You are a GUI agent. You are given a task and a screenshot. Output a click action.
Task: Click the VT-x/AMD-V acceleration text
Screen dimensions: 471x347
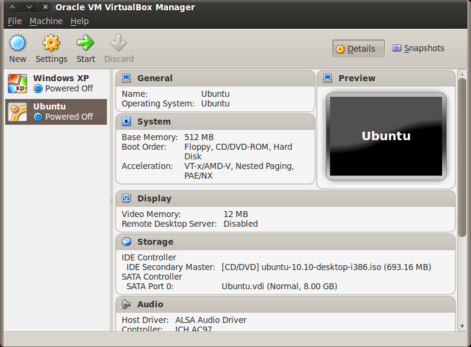pyautogui.click(x=239, y=171)
